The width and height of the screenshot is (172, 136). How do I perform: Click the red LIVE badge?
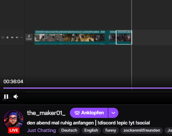14,130
